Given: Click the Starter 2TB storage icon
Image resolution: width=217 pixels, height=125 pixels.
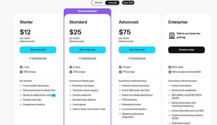Looking at the screenshot, I should coord(21,72).
